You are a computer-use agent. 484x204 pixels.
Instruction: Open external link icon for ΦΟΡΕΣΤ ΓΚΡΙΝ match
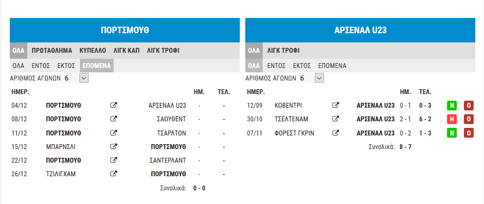point(336,133)
